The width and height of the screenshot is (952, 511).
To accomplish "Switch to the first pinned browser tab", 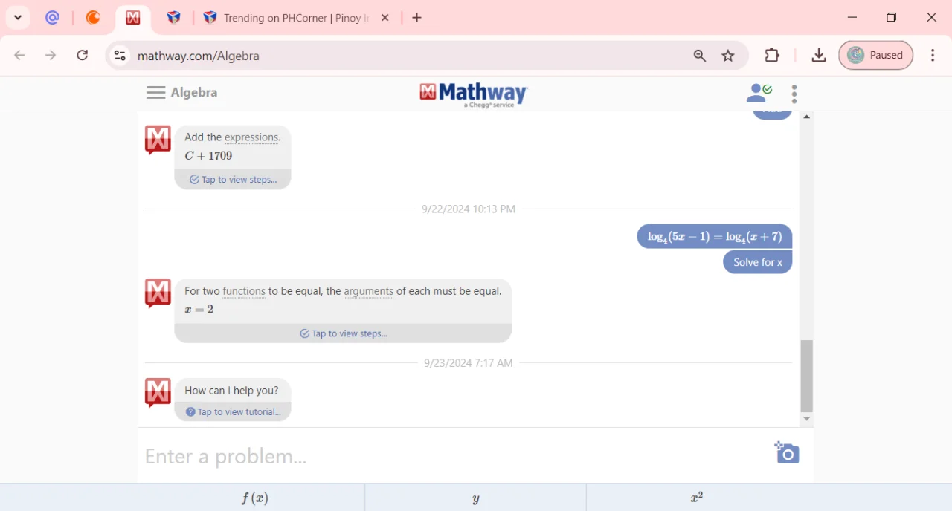I will coord(52,18).
